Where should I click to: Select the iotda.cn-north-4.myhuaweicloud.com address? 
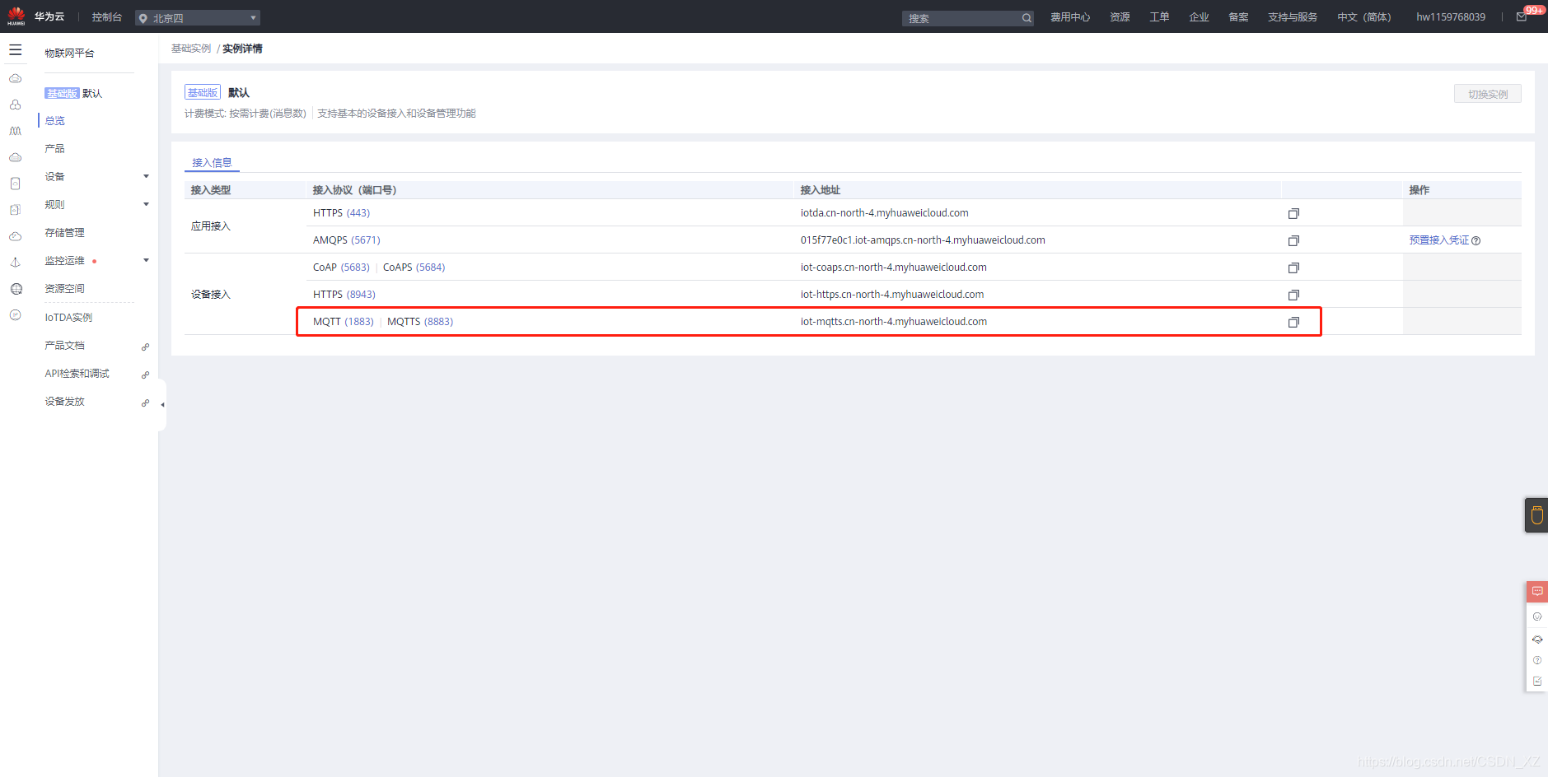885,213
